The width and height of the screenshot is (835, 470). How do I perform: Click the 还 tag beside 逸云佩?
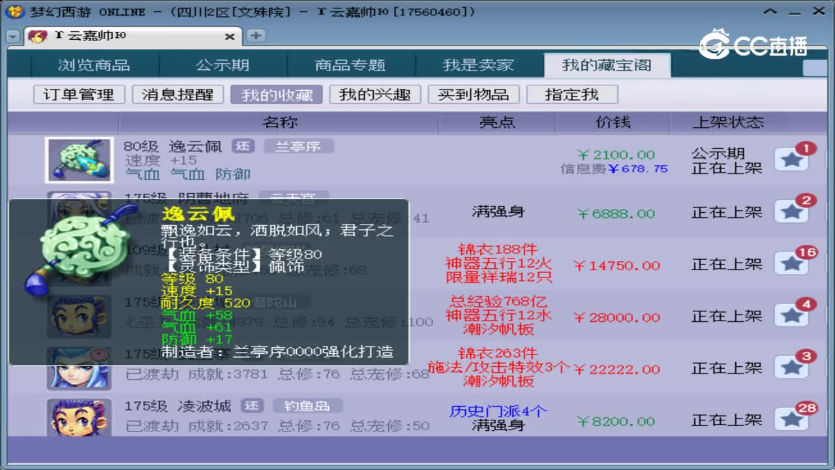pos(243,146)
